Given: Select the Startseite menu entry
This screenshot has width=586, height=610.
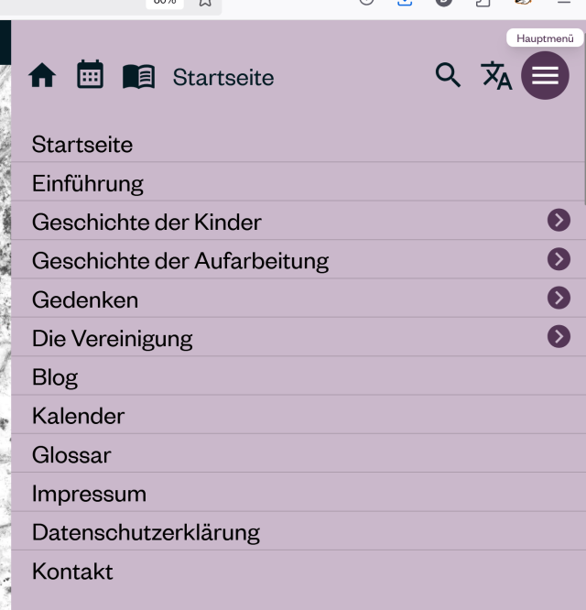Looking at the screenshot, I should click(x=82, y=145).
